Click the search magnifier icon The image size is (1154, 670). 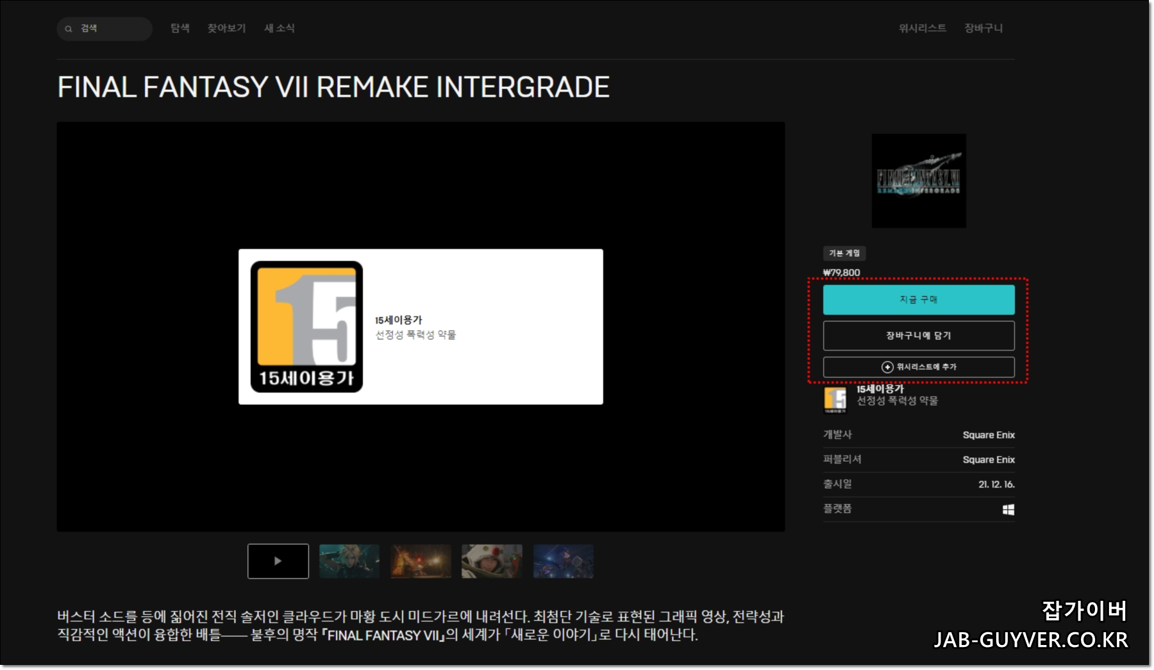tap(69, 29)
